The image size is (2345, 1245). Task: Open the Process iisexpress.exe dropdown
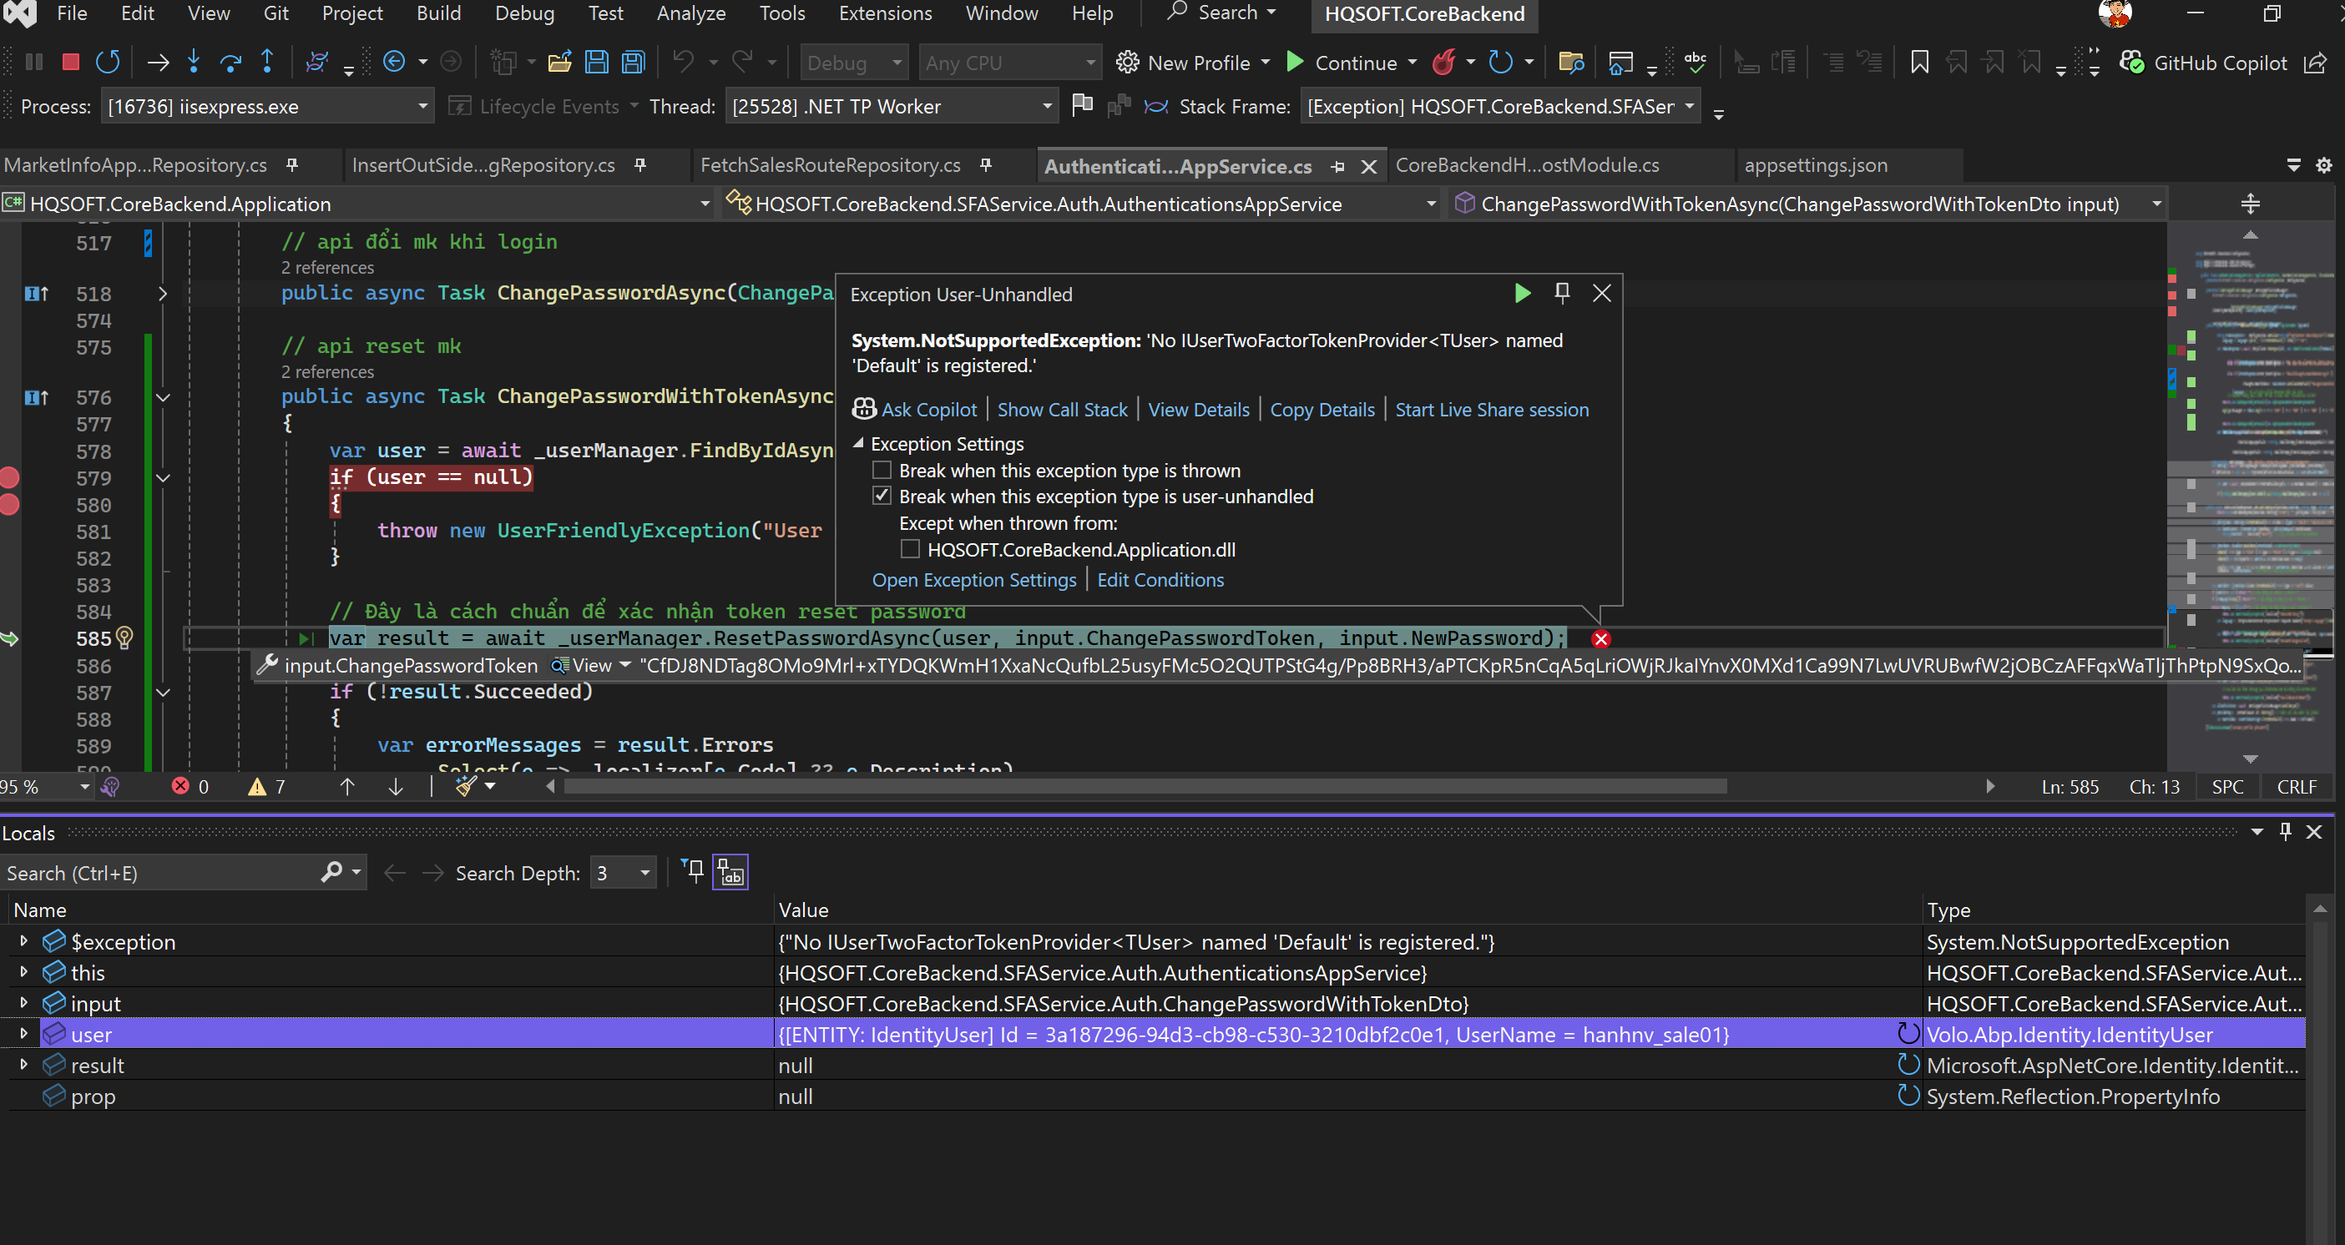(422, 107)
